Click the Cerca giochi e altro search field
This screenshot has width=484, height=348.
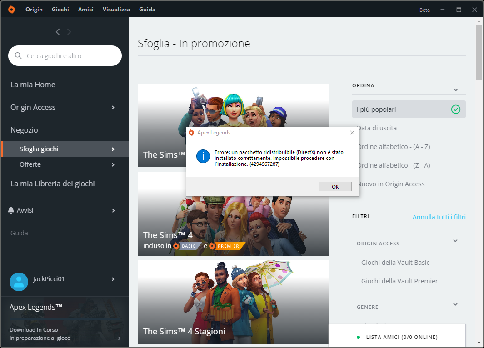tap(65, 55)
